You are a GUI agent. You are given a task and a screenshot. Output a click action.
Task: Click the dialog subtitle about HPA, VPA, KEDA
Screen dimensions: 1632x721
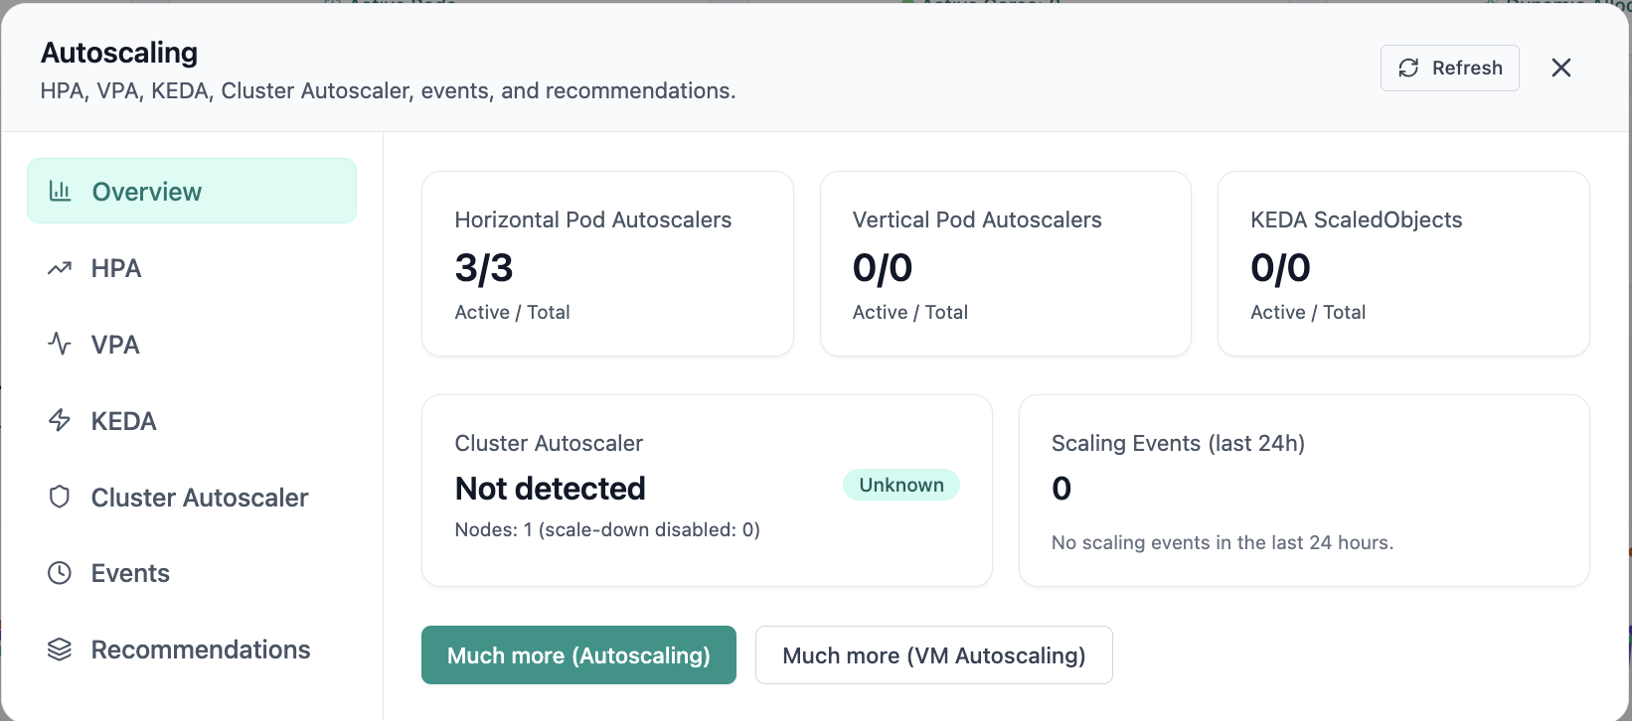388,91
